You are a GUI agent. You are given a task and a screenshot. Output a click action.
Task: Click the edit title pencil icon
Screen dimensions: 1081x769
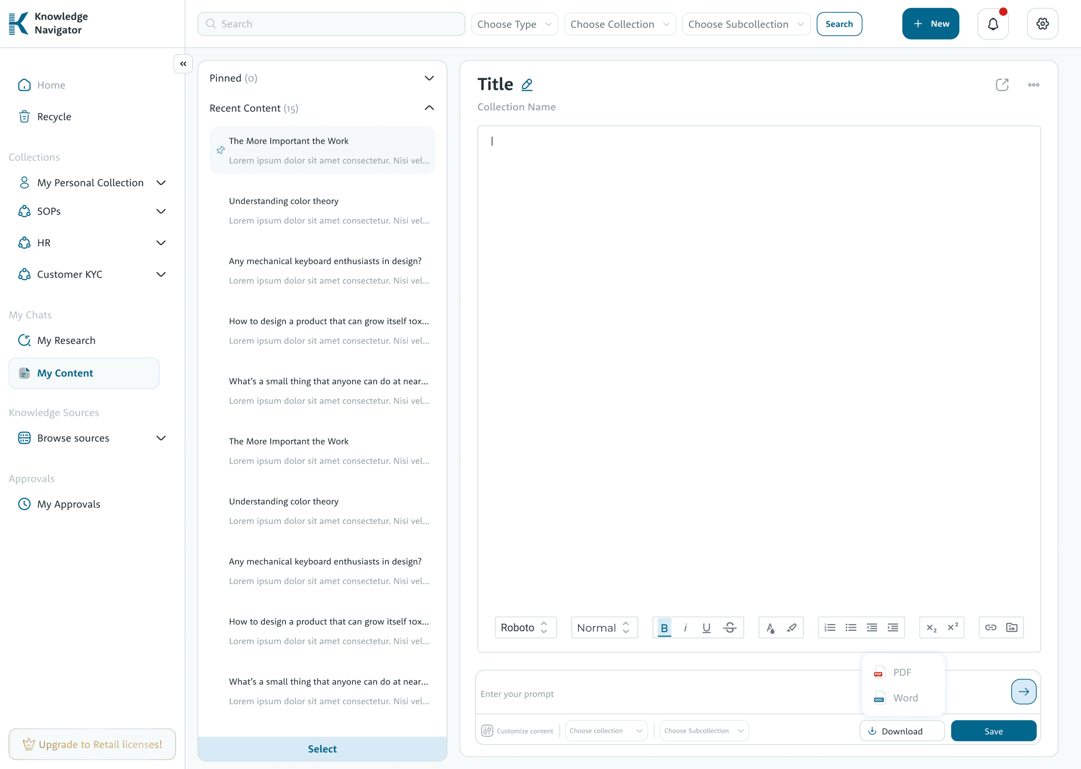pyautogui.click(x=527, y=85)
